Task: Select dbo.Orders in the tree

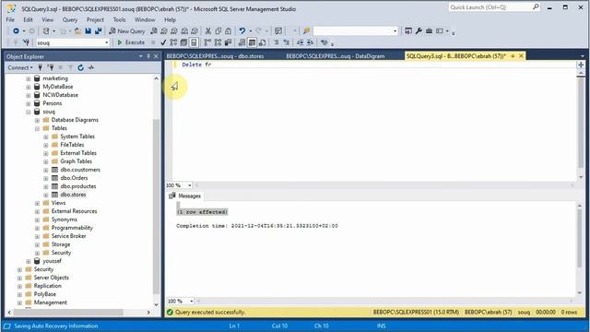Action: click(74, 178)
